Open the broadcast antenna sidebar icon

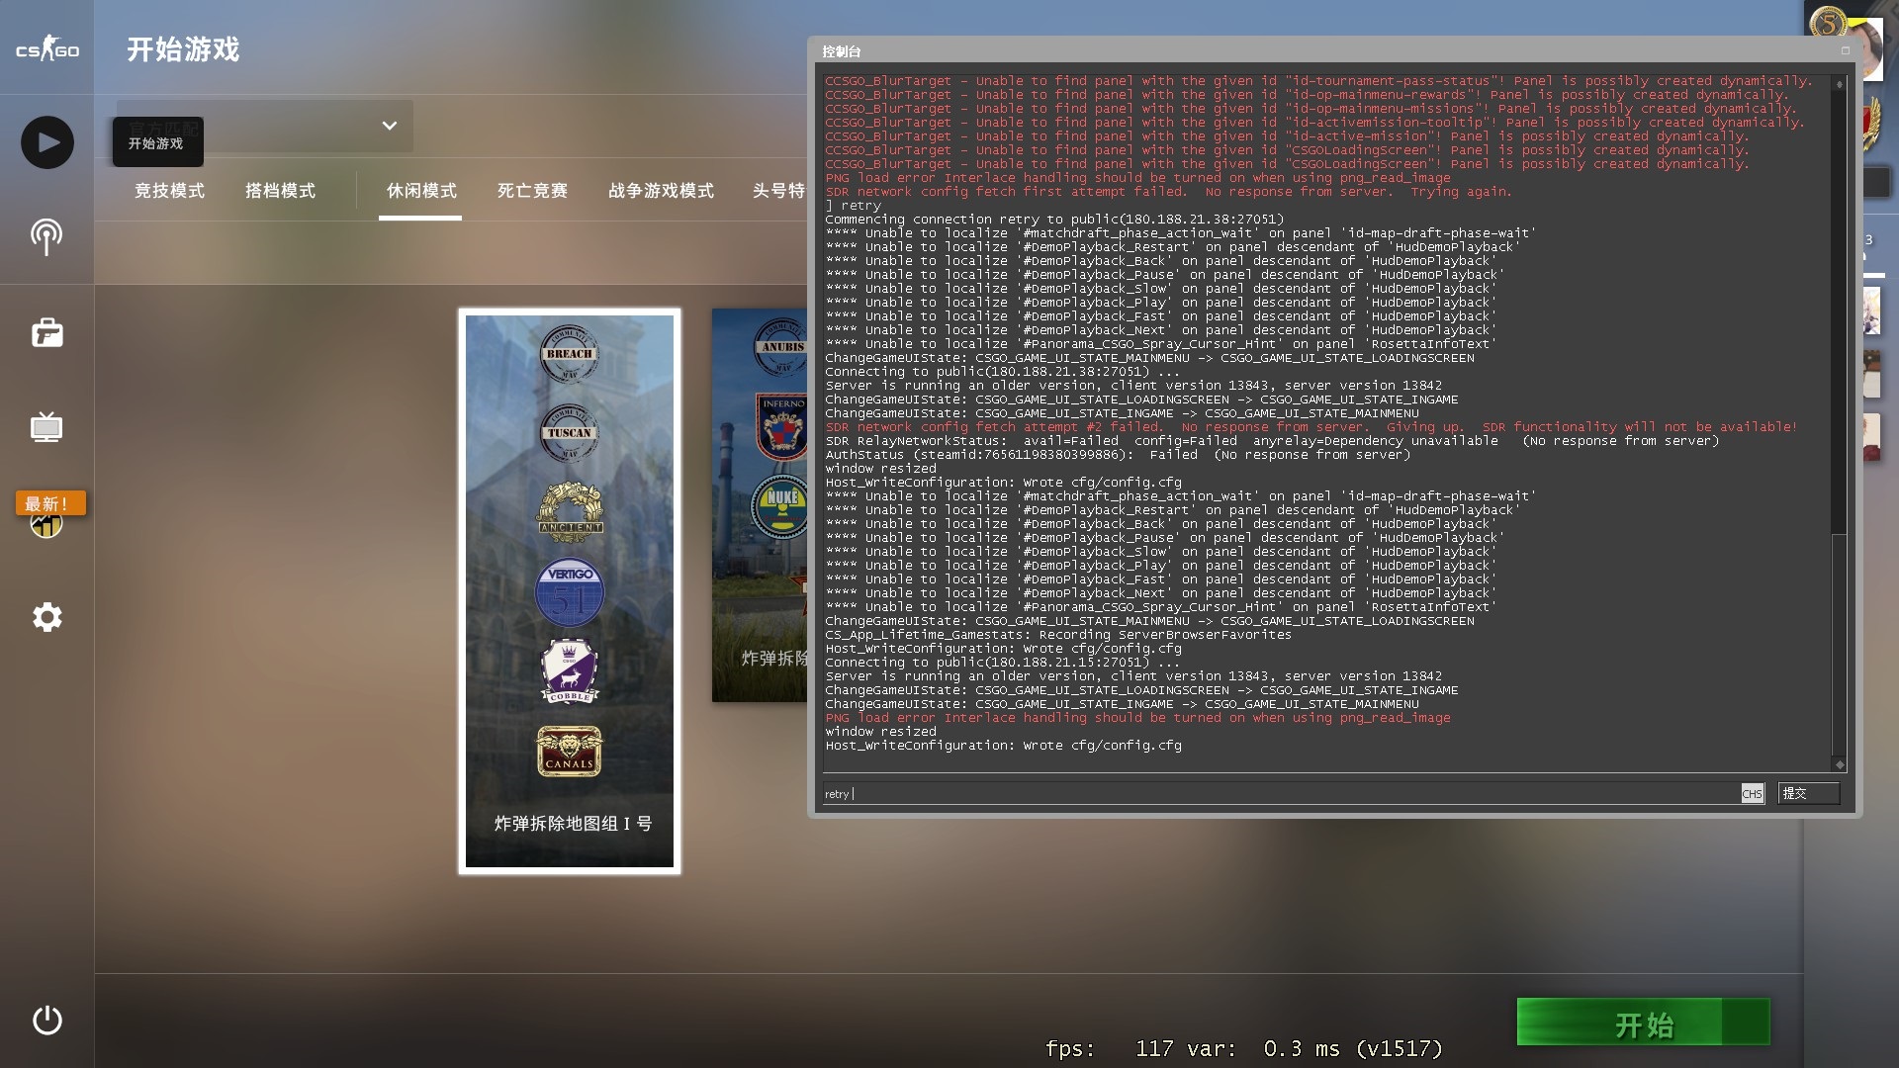coord(46,237)
